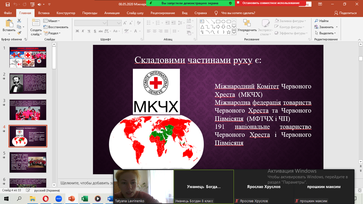
Task: Toggle italic (К) formatting
Action: 83,31
